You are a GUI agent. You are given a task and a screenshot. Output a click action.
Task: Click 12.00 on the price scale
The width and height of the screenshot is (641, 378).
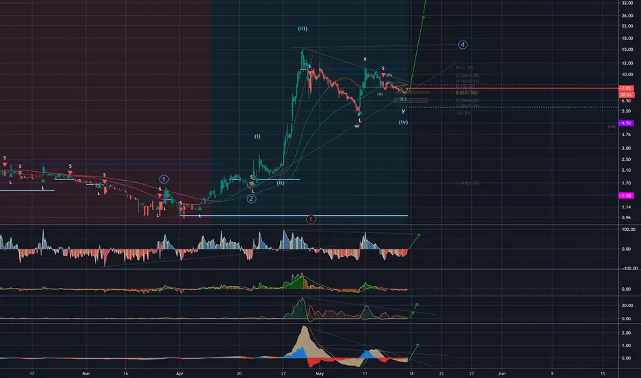(x=627, y=63)
